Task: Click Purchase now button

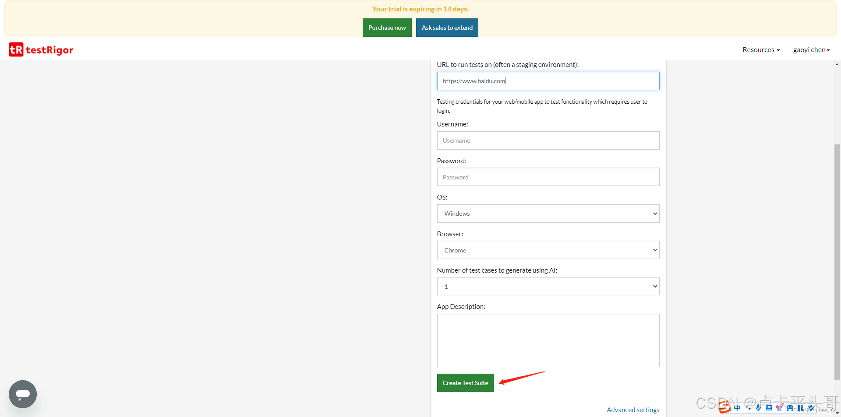Action: (x=387, y=28)
